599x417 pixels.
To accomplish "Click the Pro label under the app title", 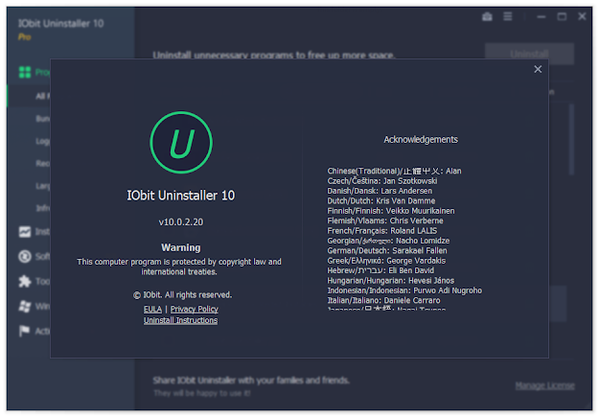I will pyautogui.click(x=25, y=37).
